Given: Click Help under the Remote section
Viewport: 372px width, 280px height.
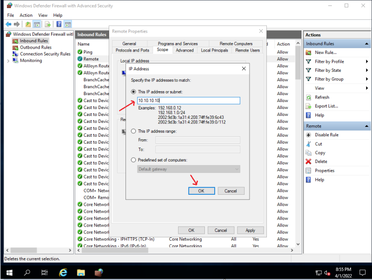Looking at the screenshot, I should click(x=319, y=180).
